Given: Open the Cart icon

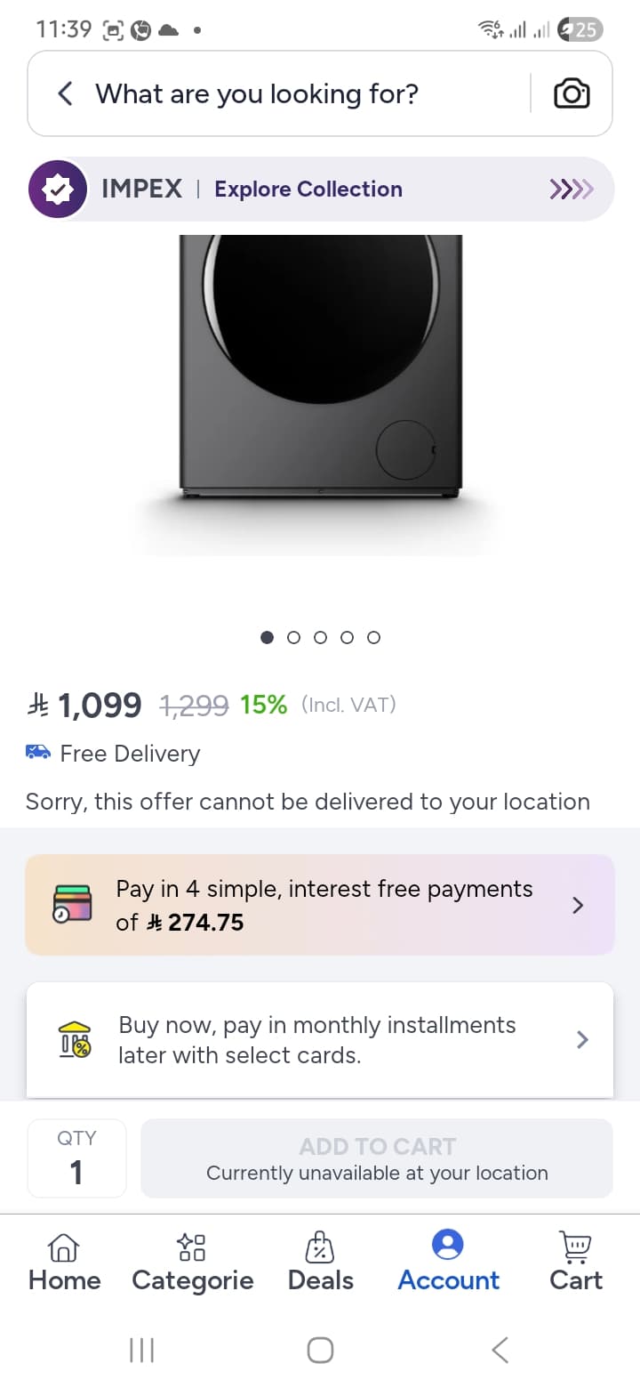Looking at the screenshot, I should click(576, 1261).
